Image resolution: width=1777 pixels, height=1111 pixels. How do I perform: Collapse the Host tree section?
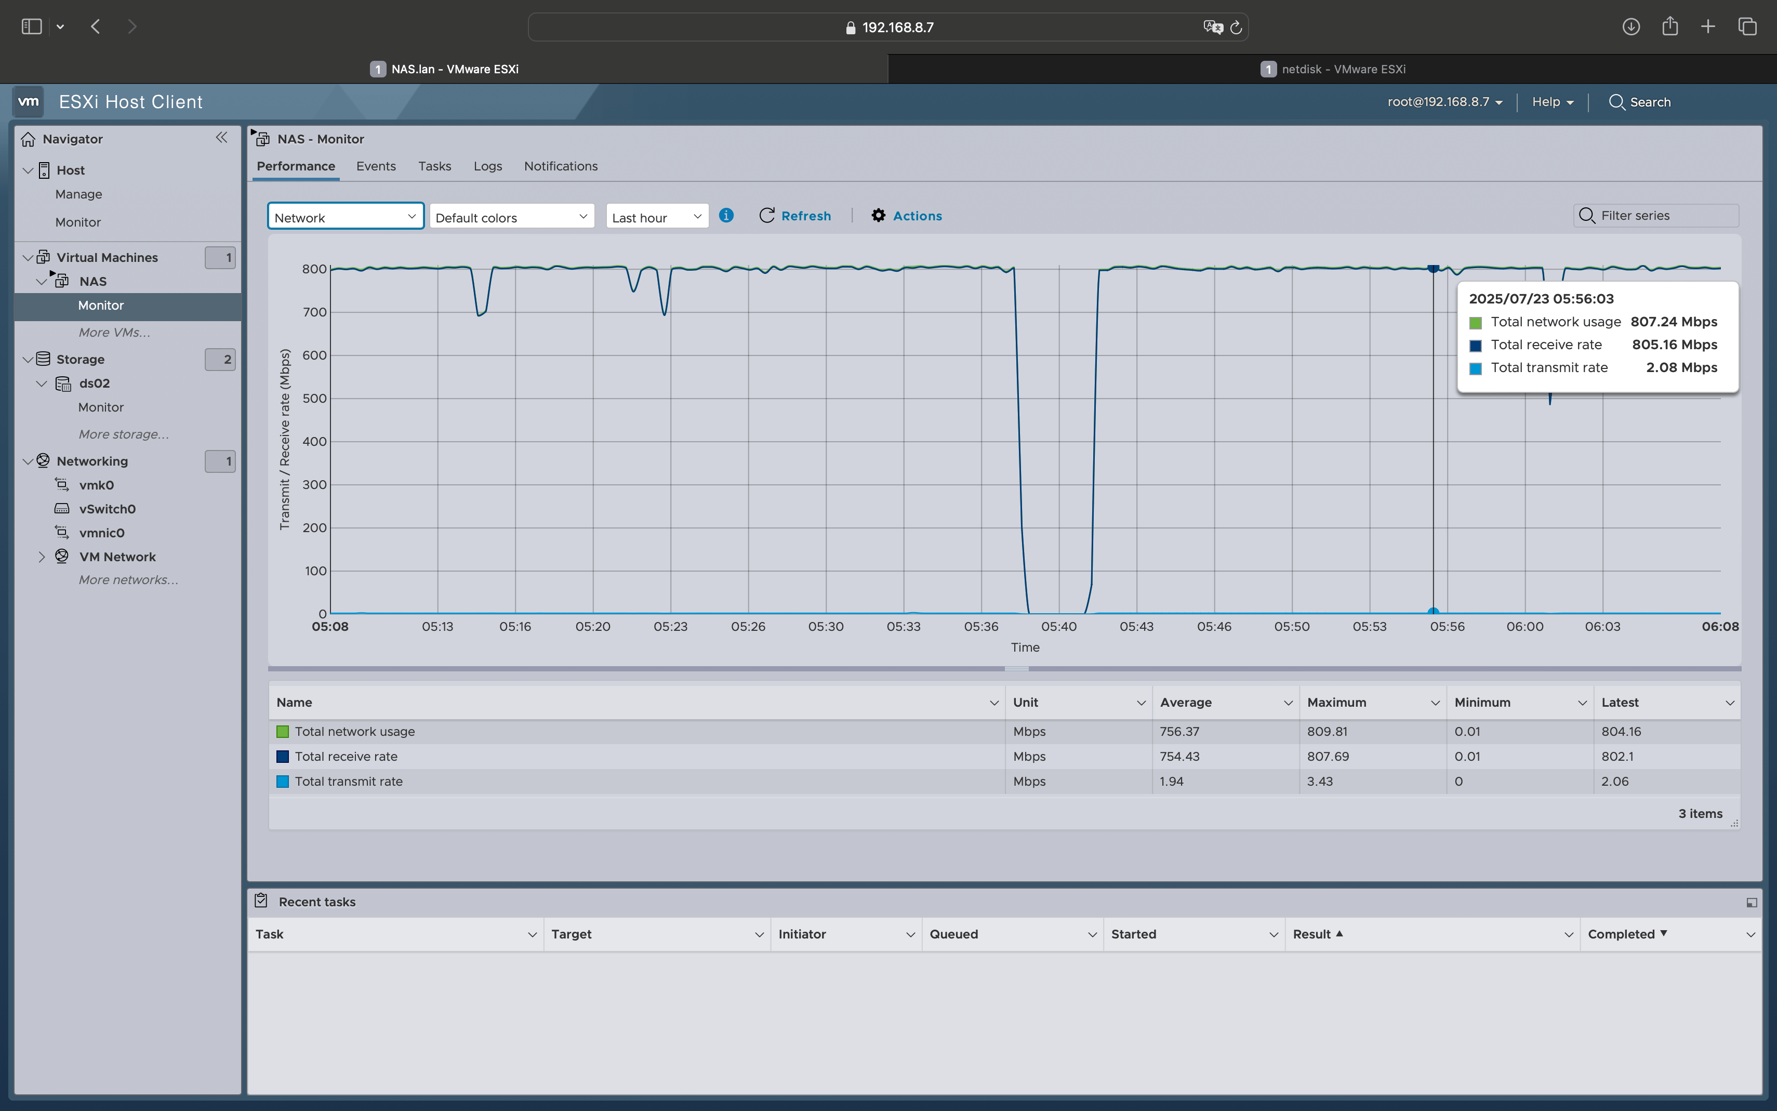(28, 170)
